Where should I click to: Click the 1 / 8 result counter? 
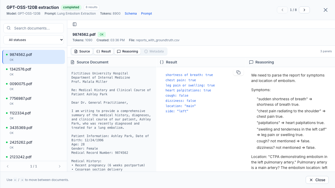click(x=293, y=10)
